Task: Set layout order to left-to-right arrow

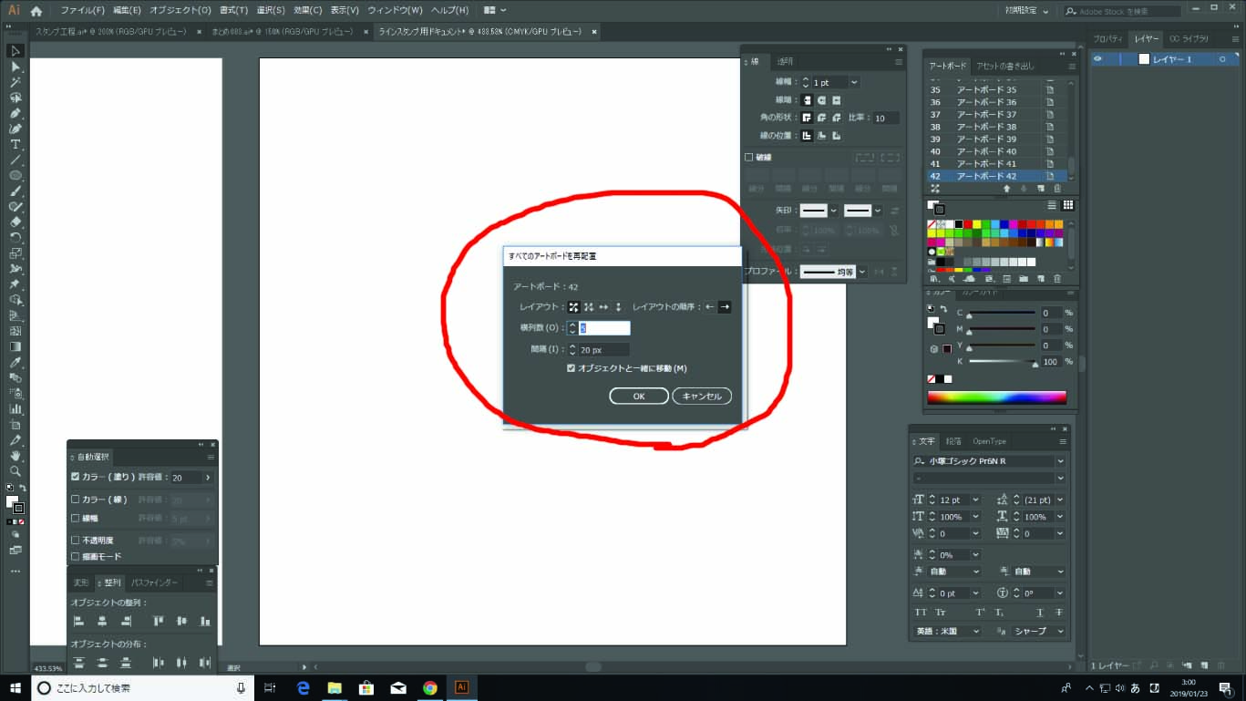Action: pos(725,307)
